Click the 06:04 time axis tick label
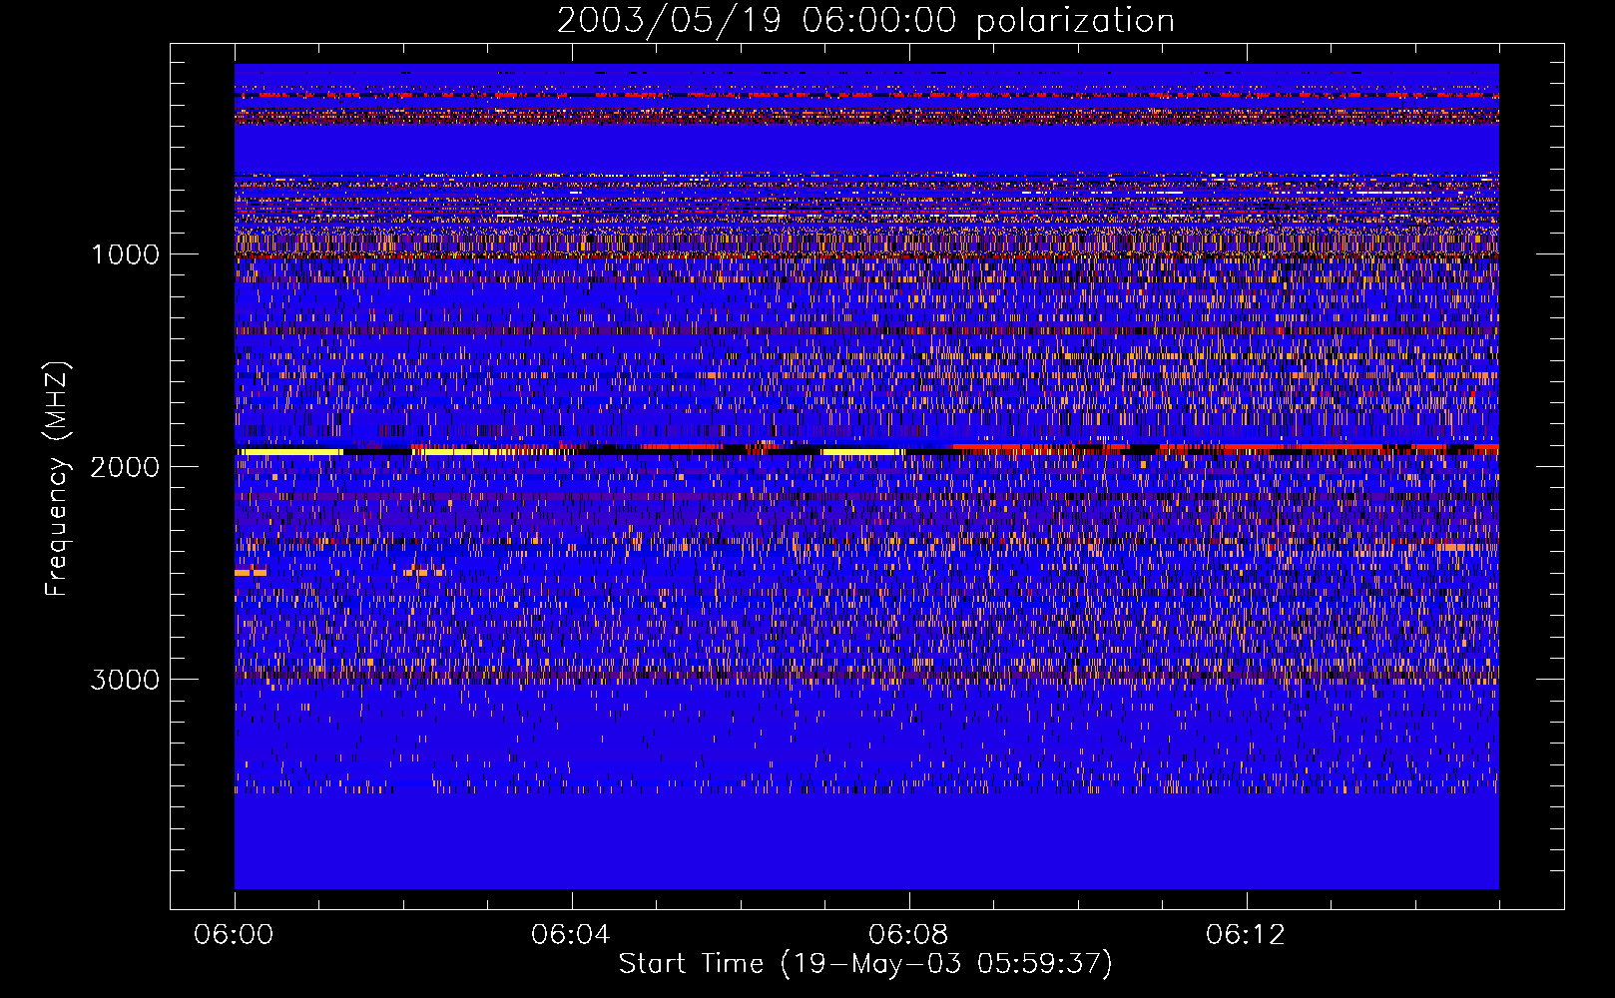The image size is (1615, 998). 571,935
